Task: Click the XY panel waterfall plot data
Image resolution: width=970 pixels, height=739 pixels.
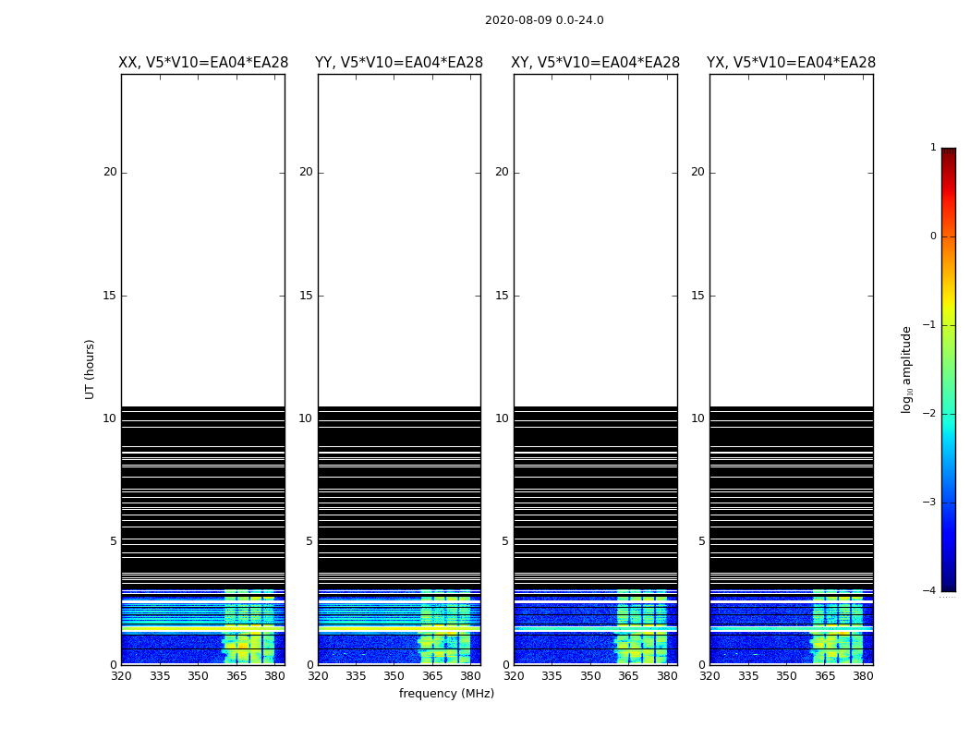Action: pos(595,369)
